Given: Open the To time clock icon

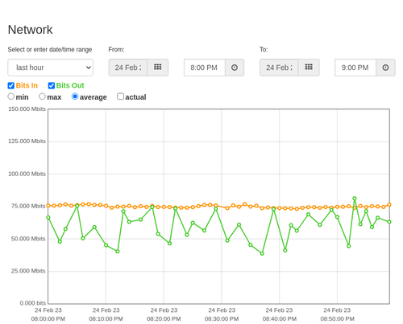Looking at the screenshot, I should 385,68.
